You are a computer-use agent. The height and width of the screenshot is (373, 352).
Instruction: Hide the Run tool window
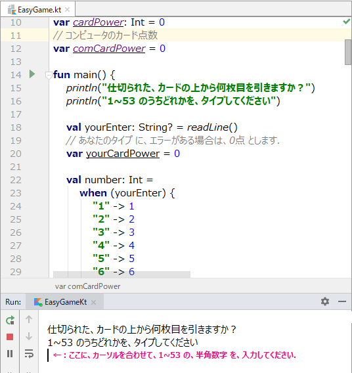342,301
